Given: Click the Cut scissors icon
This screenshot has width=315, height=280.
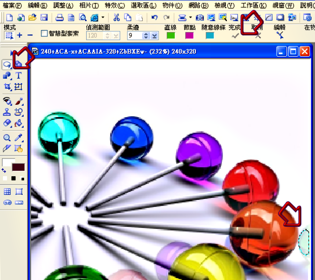Looking at the screenshot, I should 116,18.
